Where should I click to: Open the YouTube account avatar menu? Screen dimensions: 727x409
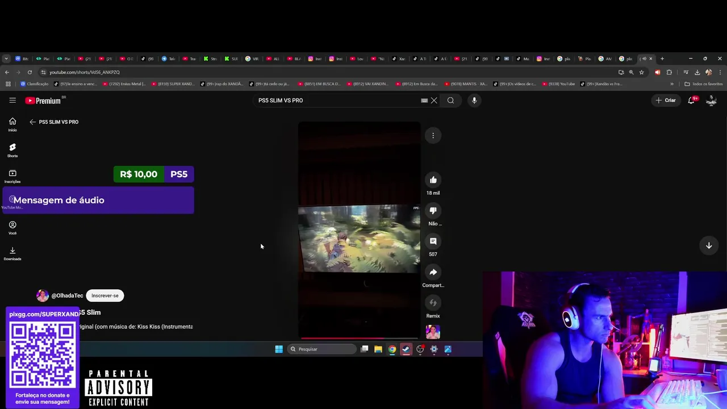click(711, 100)
